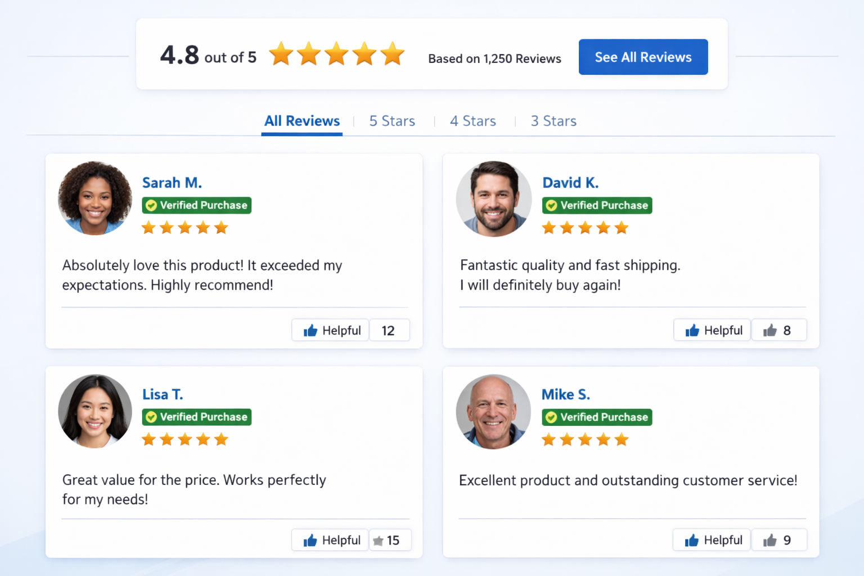Click David K.'s profile photo
The height and width of the screenshot is (576, 864).
493,199
